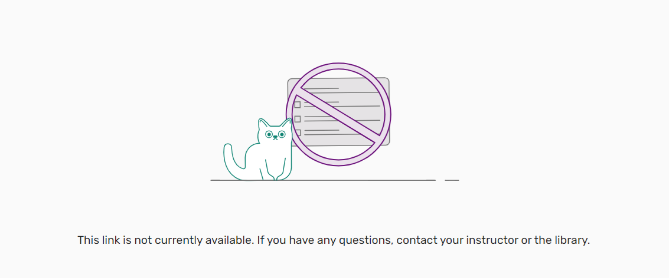Click the cat's right eye
This screenshot has height=278, width=669.
click(x=282, y=134)
